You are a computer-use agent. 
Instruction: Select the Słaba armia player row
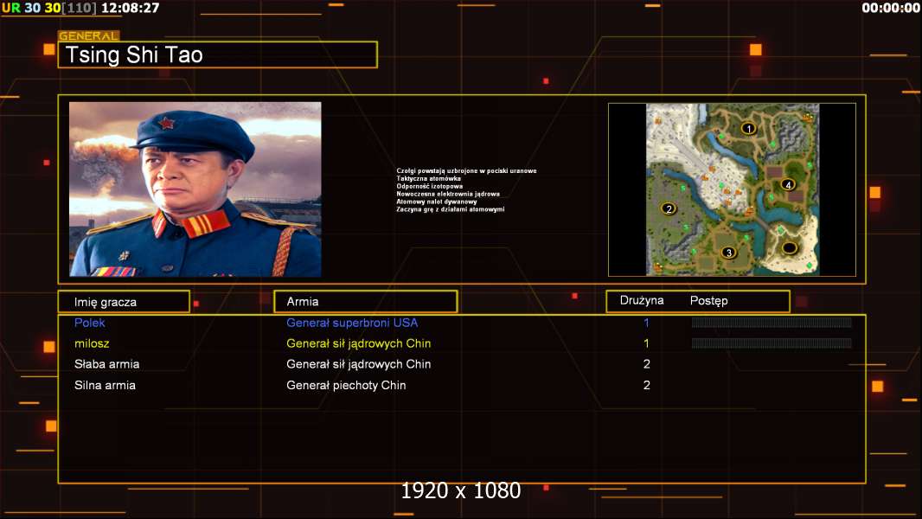coord(462,364)
